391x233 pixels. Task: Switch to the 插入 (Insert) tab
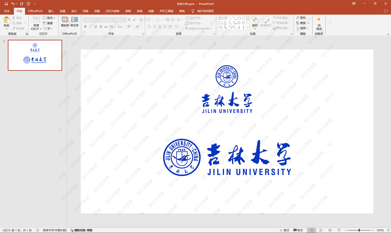[51, 11]
